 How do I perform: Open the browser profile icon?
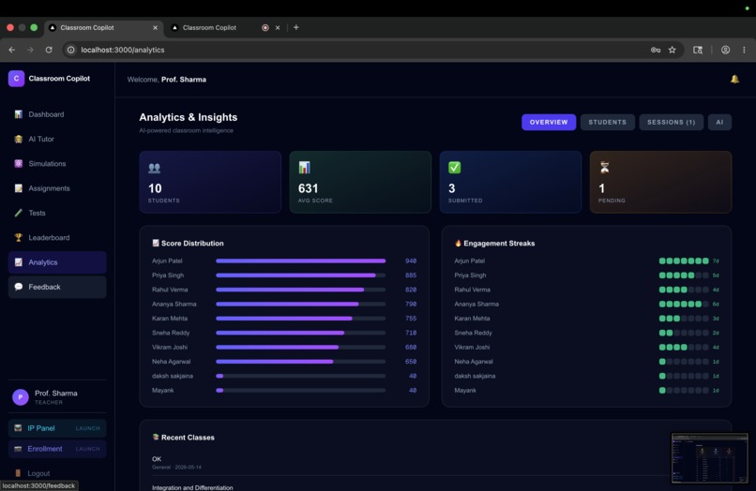[x=725, y=50]
